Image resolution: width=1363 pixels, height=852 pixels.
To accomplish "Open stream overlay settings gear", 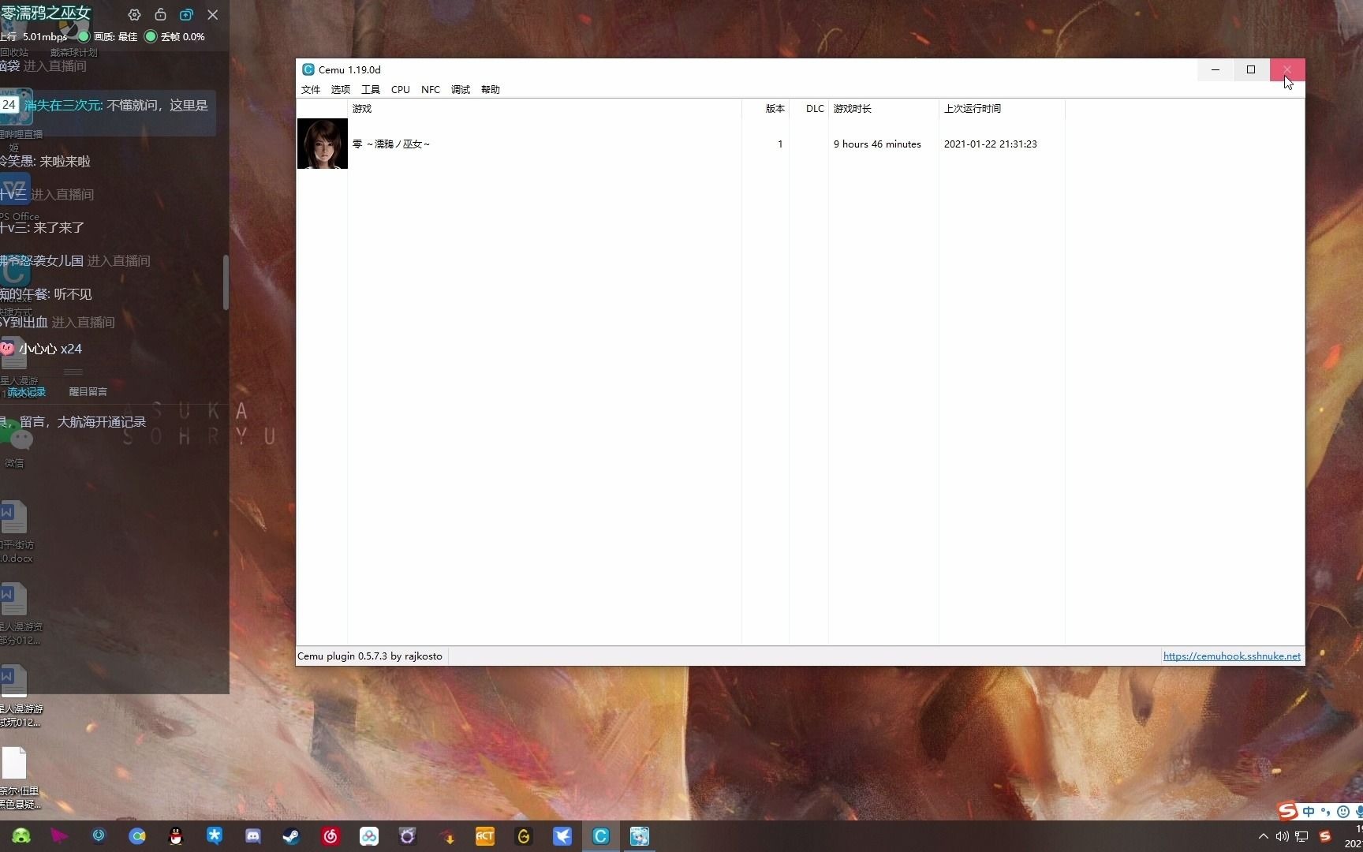I will [134, 15].
